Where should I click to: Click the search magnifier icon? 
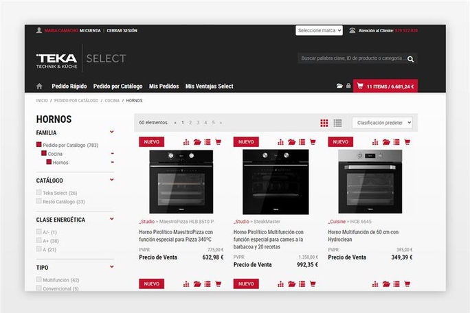click(x=411, y=59)
